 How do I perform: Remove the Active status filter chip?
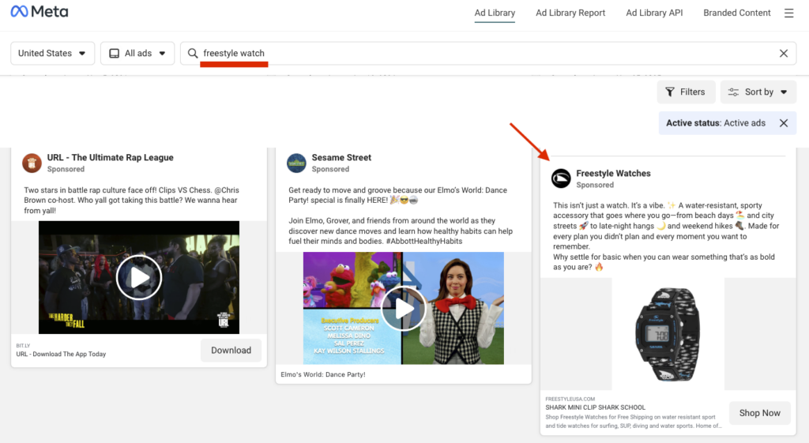point(784,123)
